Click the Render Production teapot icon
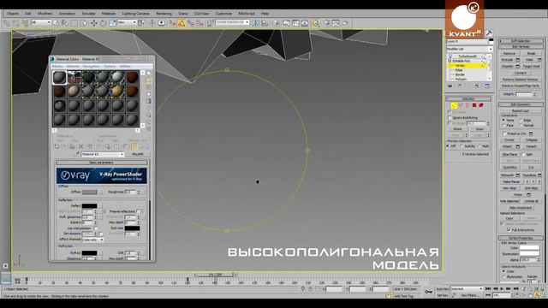The image size is (548, 308). coord(345,23)
